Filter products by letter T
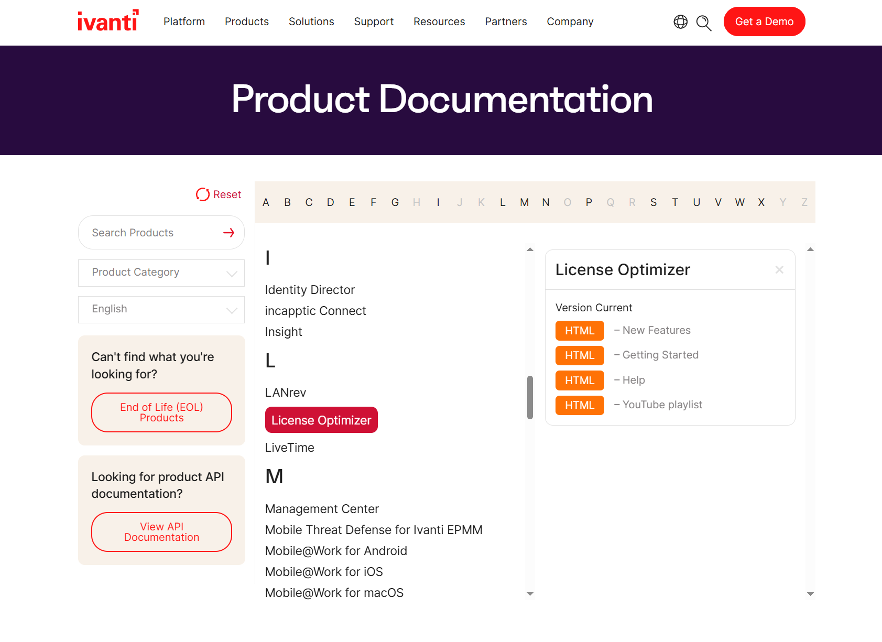 [x=675, y=202]
